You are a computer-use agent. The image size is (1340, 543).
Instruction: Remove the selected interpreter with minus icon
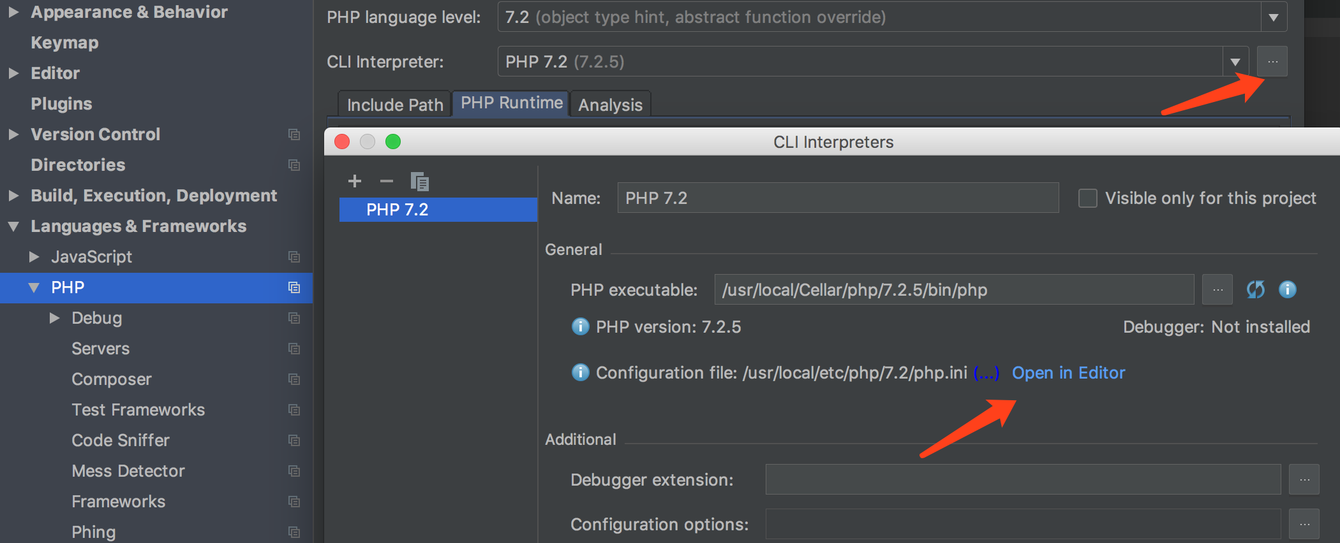point(386,182)
